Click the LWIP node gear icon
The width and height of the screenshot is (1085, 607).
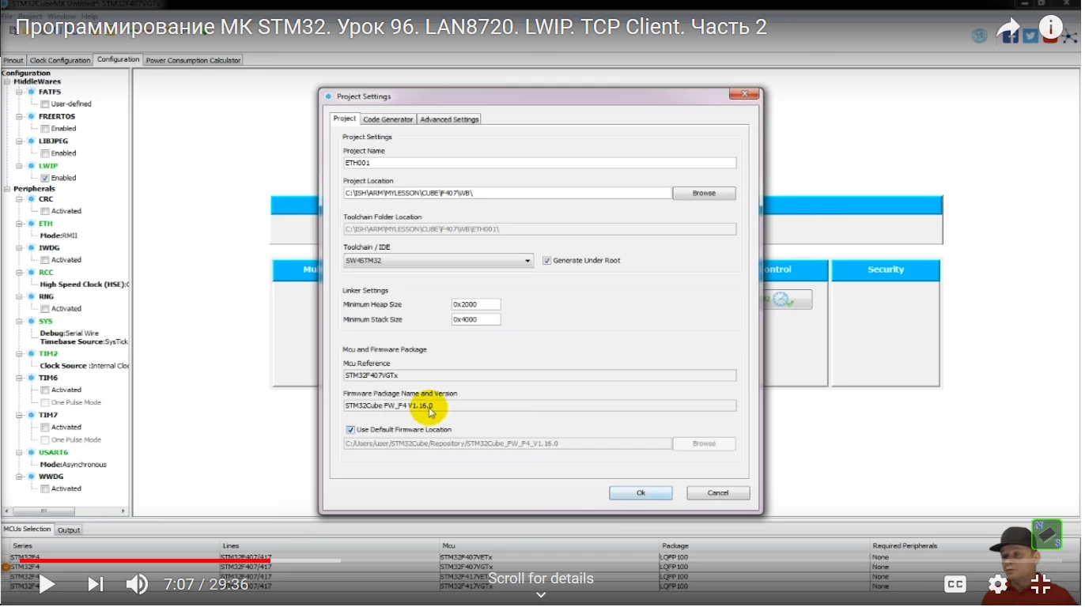[x=32, y=166]
